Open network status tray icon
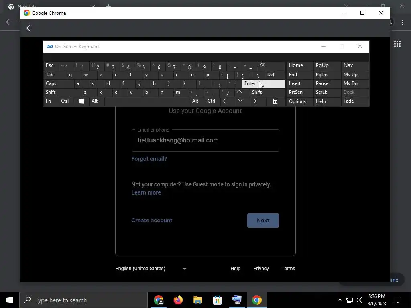Image resolution: width=411 pixels, height=308 pixels. [350, 300]
